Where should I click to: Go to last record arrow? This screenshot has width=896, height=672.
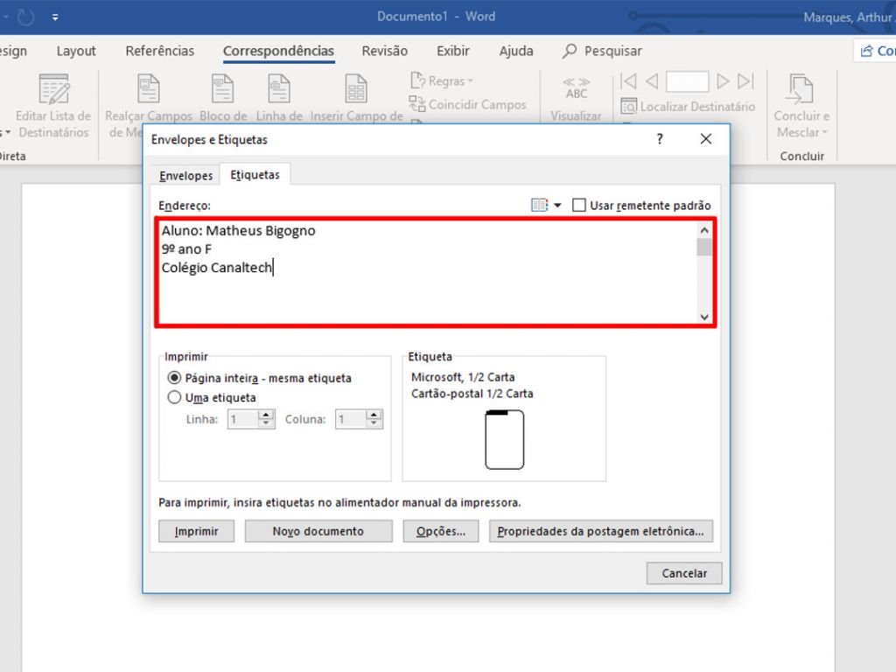745,81
